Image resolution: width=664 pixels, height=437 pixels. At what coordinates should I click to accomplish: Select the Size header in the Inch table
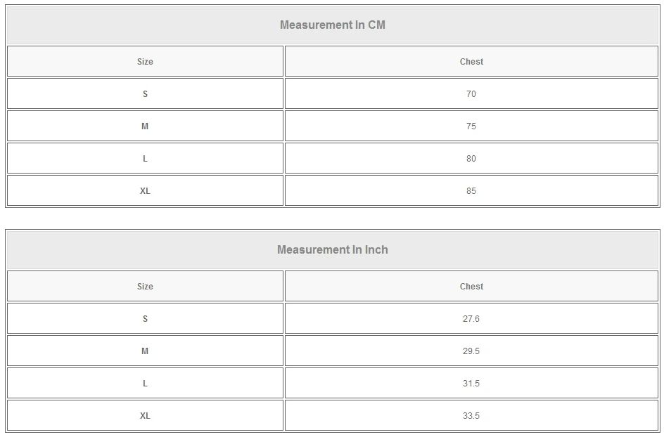pyautogui.click(x=145, y=287)
